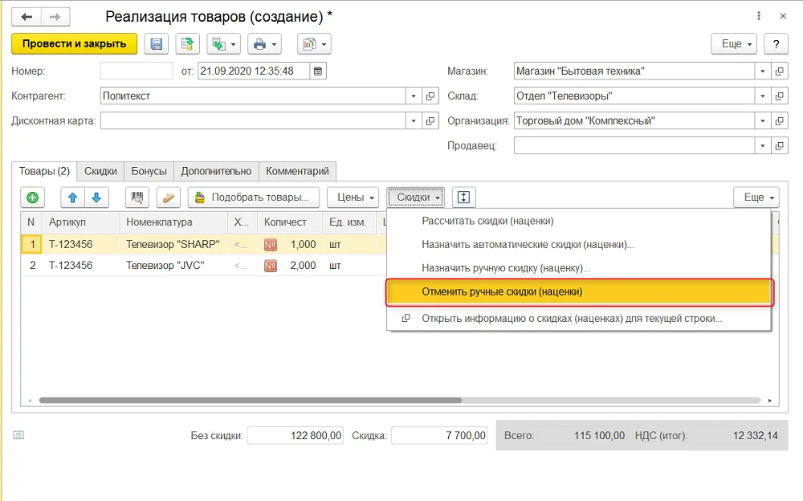The width and height of the screenshot is (803, 501).
Task: Click the post document icon next to save
Action: pyautogui.click(x=187, y=44)
